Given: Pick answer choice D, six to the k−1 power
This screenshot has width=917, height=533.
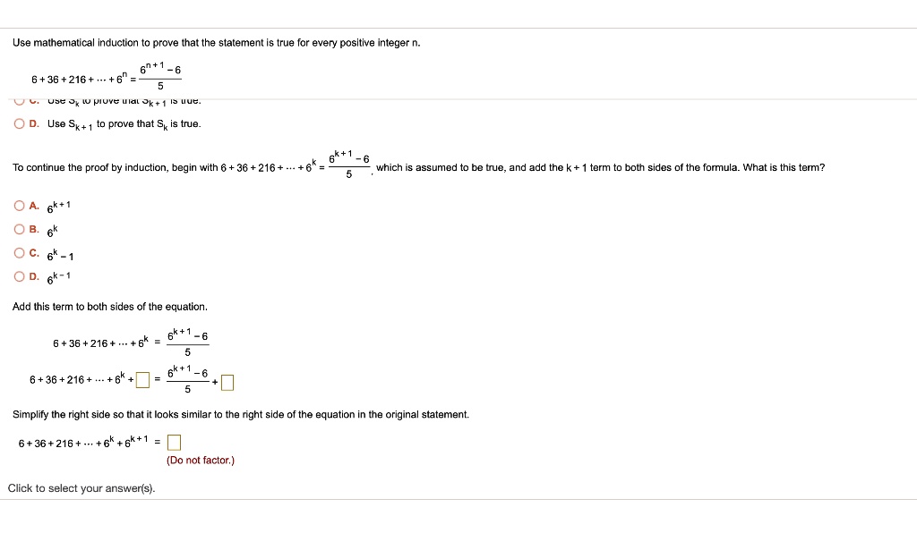Looking at the screenshot, I should click(x=19, y=276).
